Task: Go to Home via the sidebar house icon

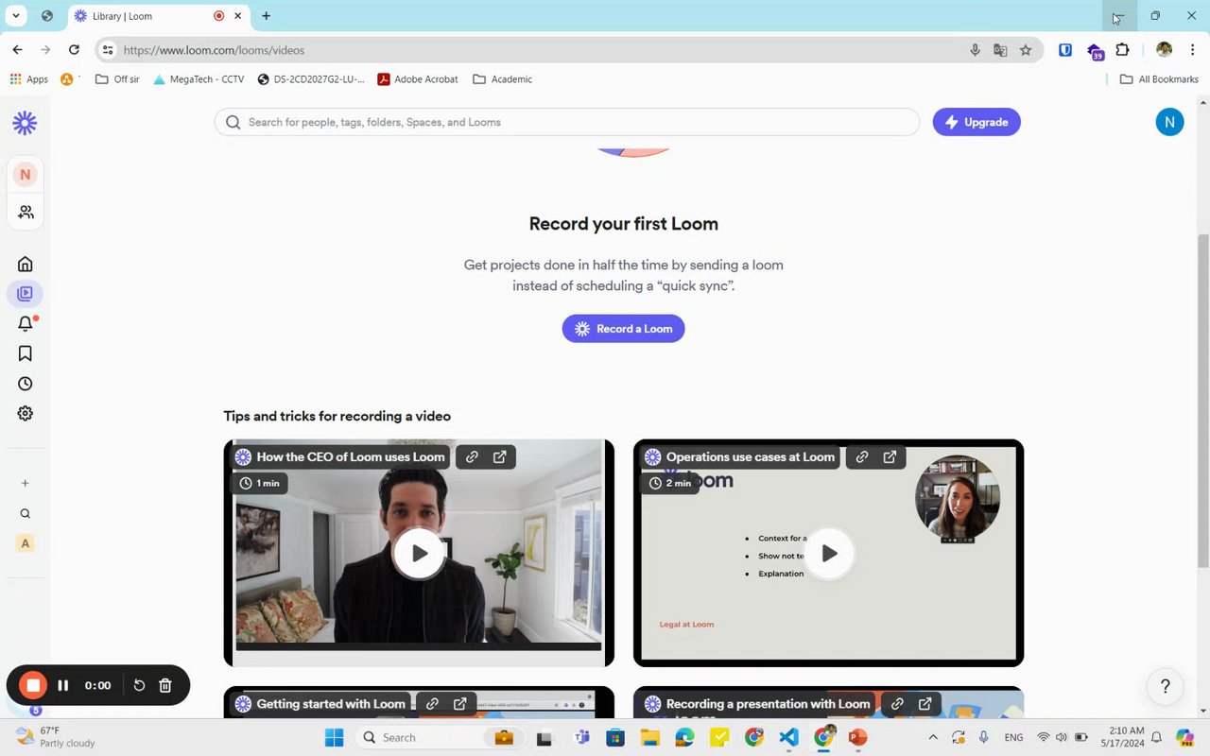Action: click(x=26, y=264)
